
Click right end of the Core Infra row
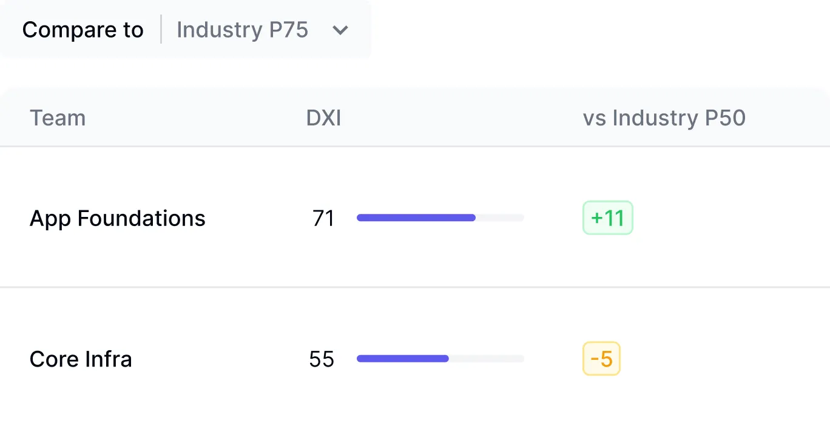(789, 359)
